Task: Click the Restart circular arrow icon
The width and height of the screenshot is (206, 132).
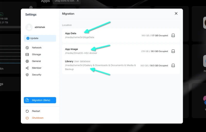Action: click(27, 111)
